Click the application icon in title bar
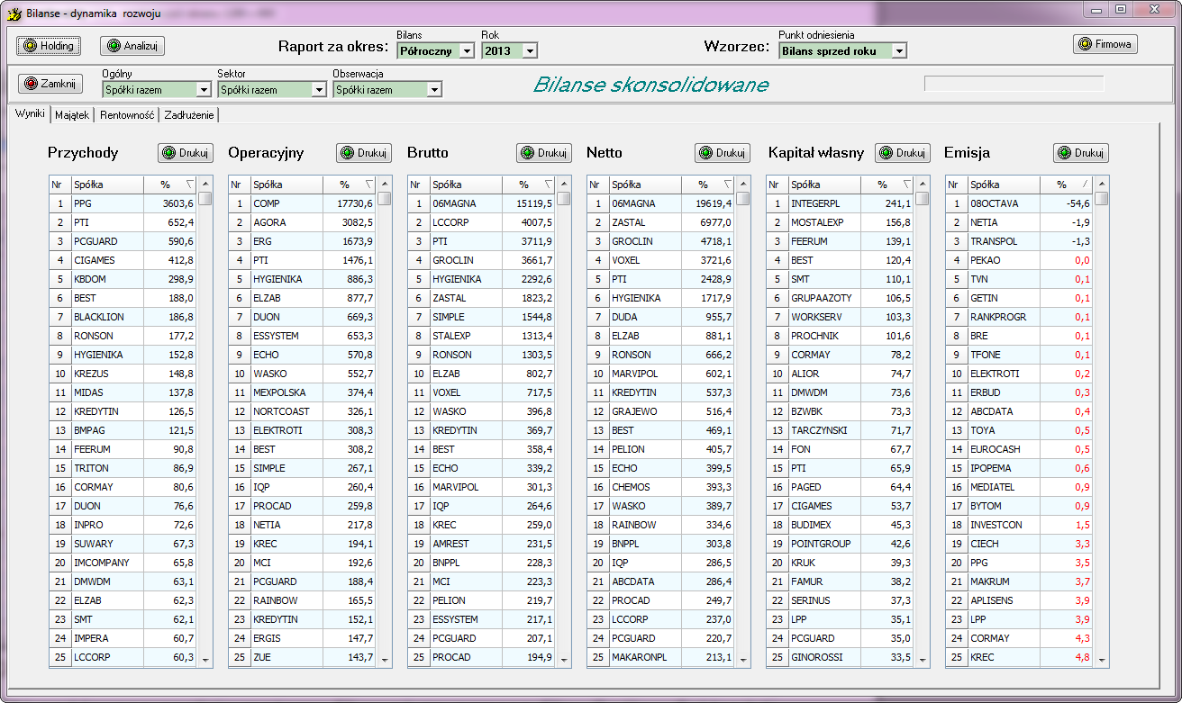The width and height of the screenshot is (1182, 703). point(14,14)
